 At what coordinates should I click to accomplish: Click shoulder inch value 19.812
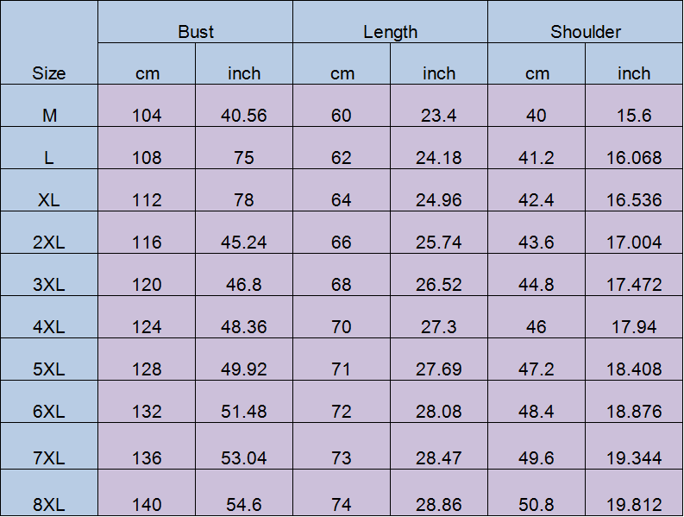[634, 504]
